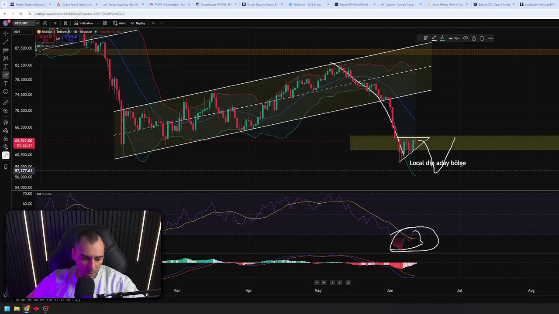Delete selected drawing via floating toolbar trash
Image resolution: width=559 pixels, height=314 pixels.
pos(482,38)
